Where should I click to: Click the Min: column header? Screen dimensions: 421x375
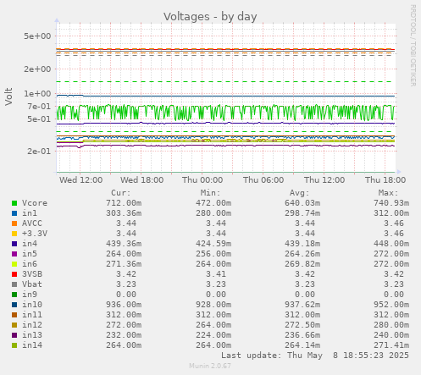(x=210, y=193)
